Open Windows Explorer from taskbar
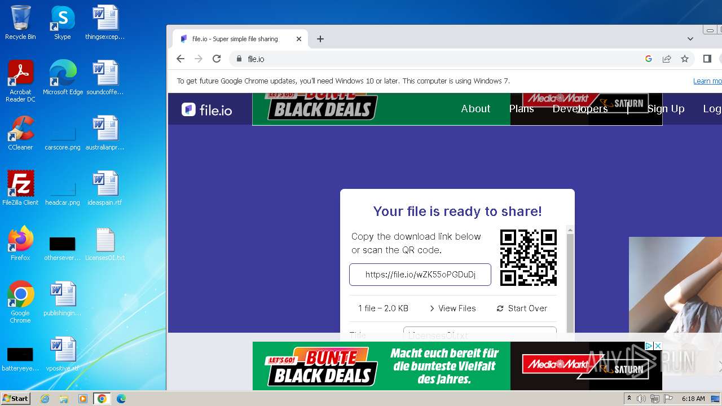 (x=64, y=399)
